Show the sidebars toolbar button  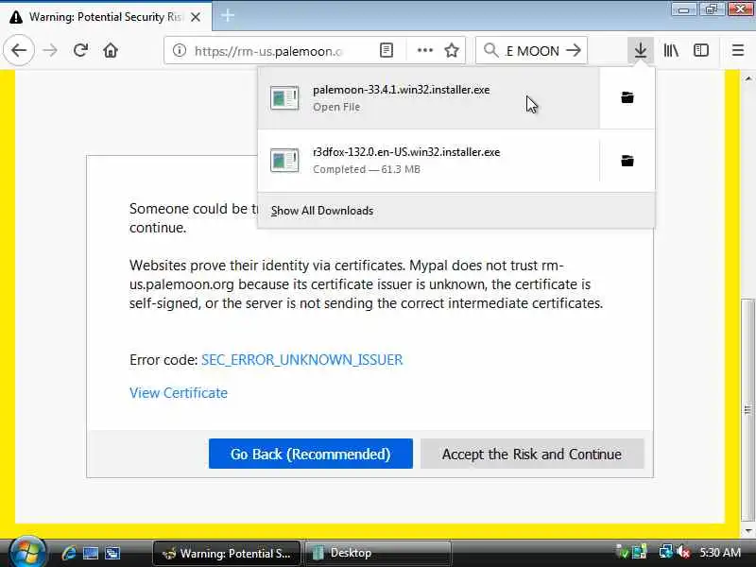click(x=700, y=50)
